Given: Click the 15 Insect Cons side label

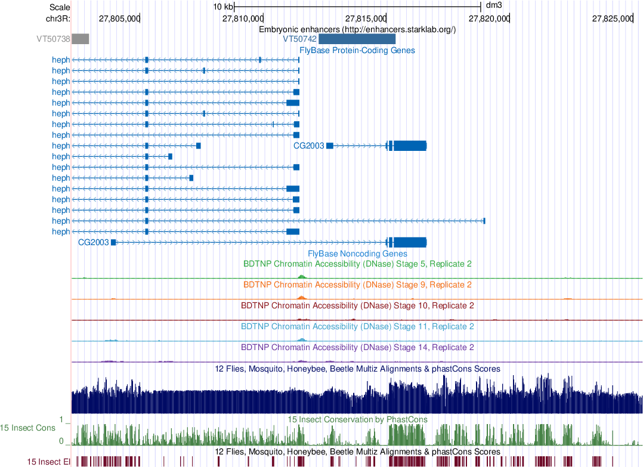Looking at the screenshot, I should [28, 428].
